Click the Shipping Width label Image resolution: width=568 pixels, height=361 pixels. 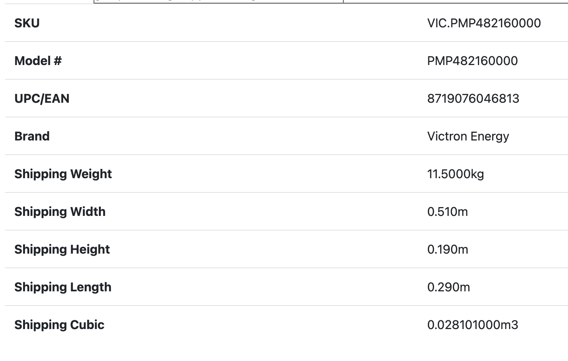click(60, 212)
